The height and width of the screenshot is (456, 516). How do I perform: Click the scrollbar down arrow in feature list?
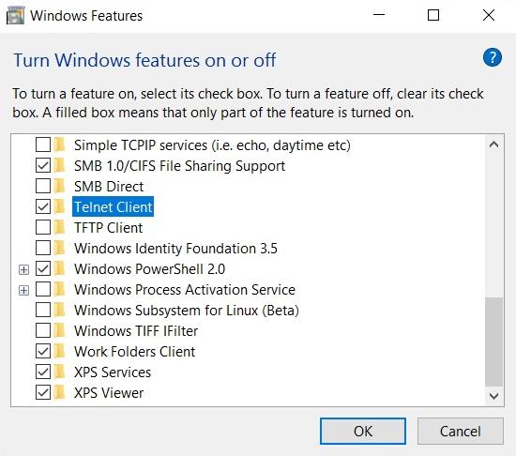click(493, 396)
